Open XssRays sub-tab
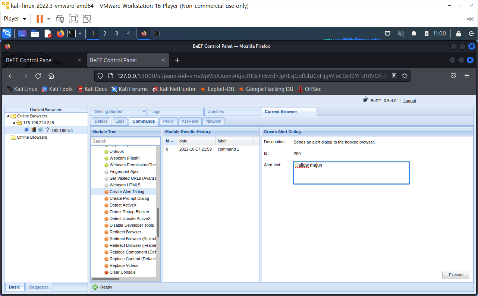478x296 pixels. pyautogui.click(x=190, y=121)
